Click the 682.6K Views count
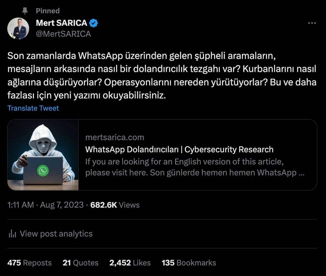326x276 pixels. (x=115, y=205)
